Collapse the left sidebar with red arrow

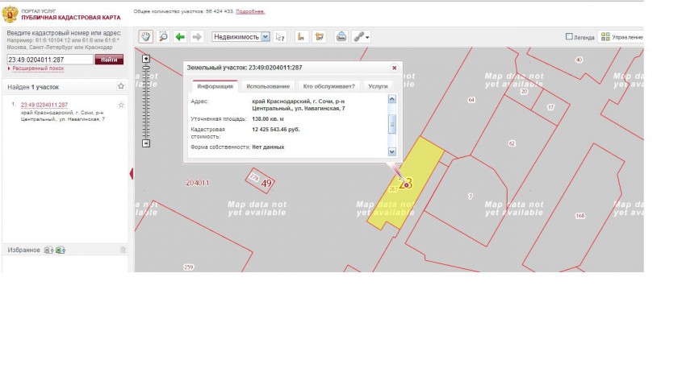point(131,173)
